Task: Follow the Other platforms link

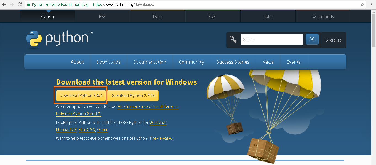Action: pos(102,130)
